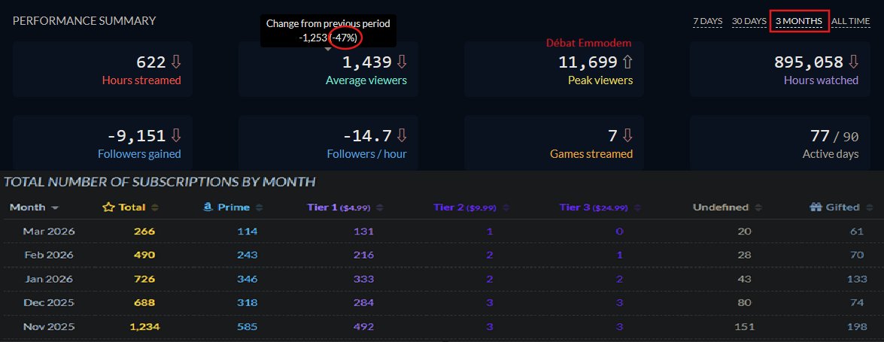Sort table by Tier 3 ($24.99) column
Viewport: 884px width, 342px height.
click(x=600, y=207)
